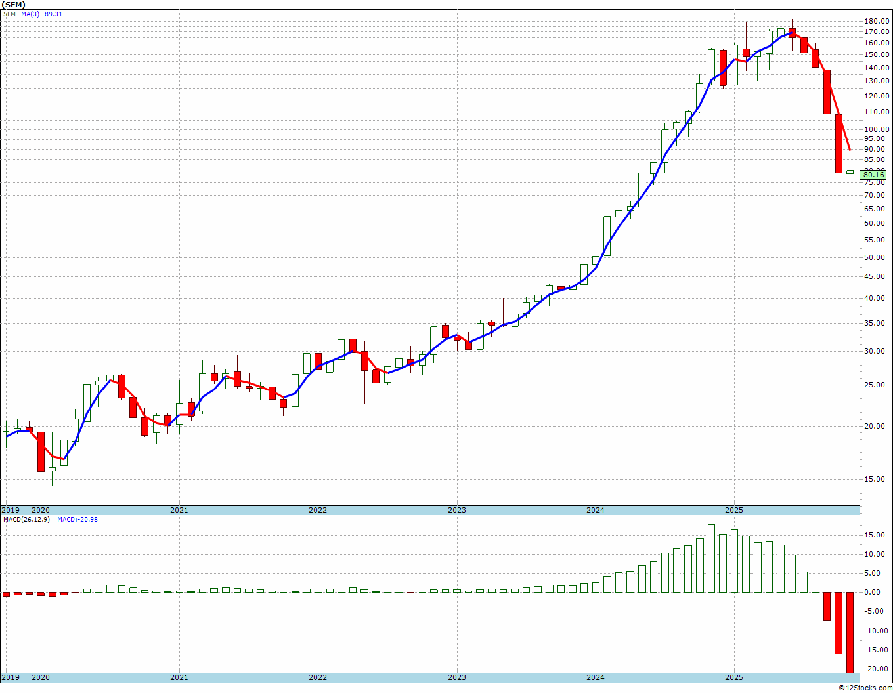Click the "-20.00" MACD axis label
Viewport: 893px width, 693px height.
point(877,669)
